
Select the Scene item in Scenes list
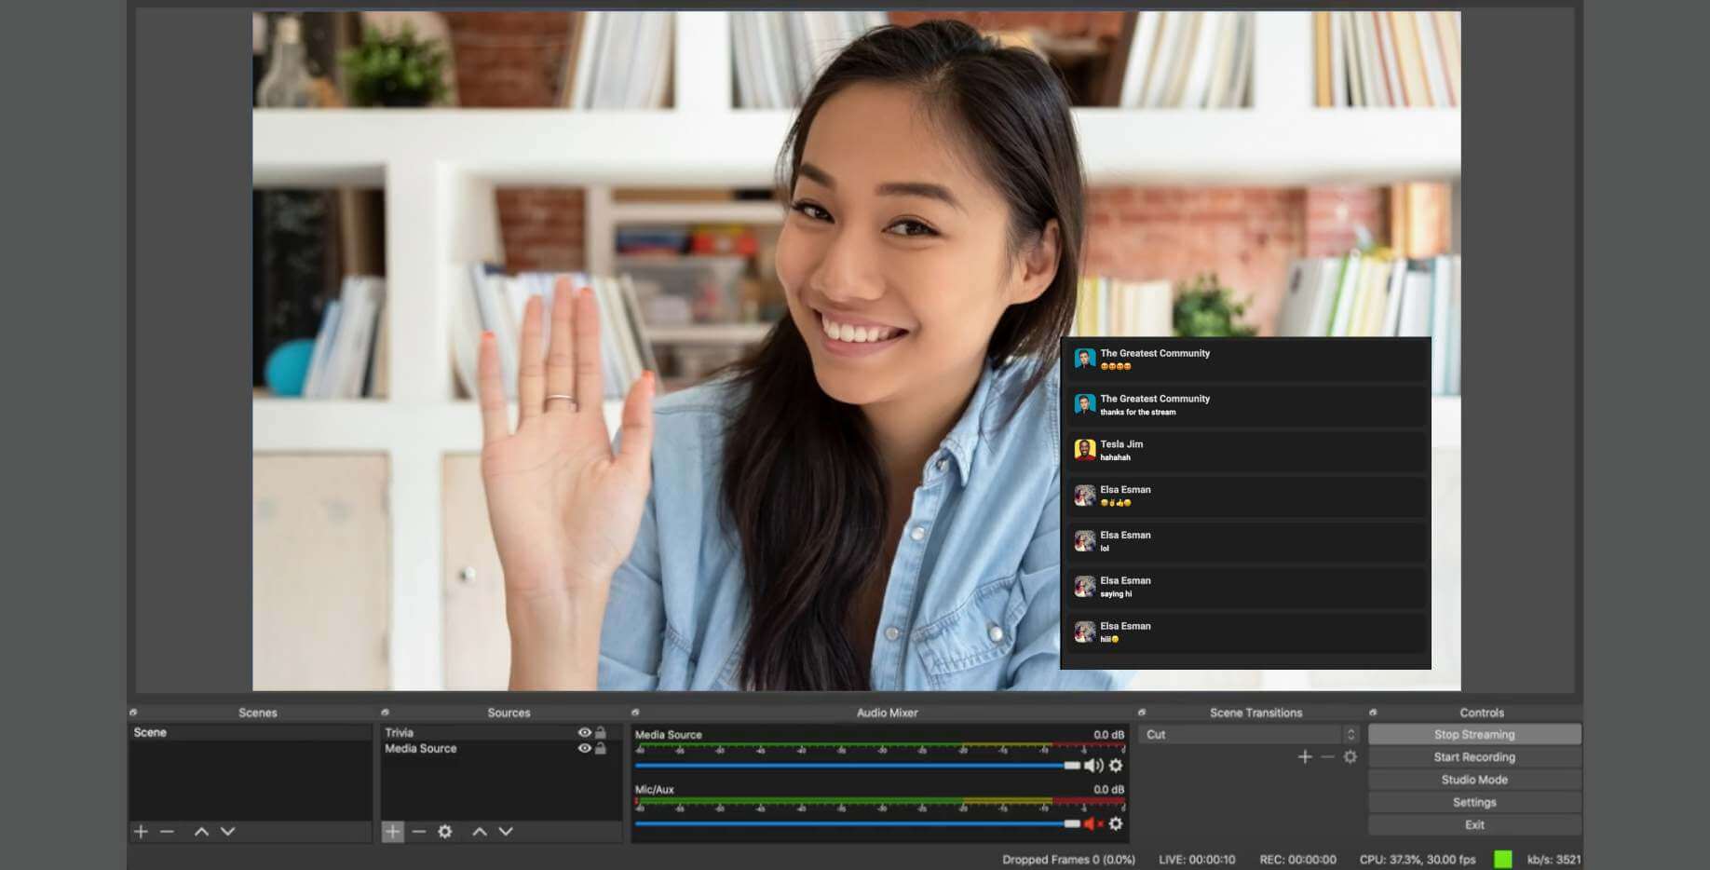(x=250, y=733)
